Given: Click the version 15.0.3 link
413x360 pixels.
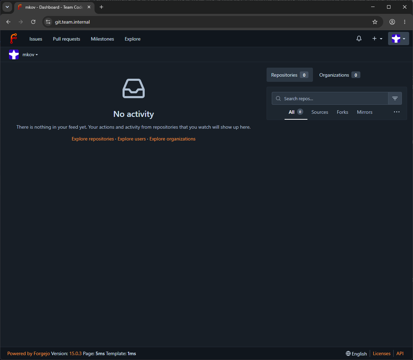Looking at the screenshot, I should tap(75, 353).
